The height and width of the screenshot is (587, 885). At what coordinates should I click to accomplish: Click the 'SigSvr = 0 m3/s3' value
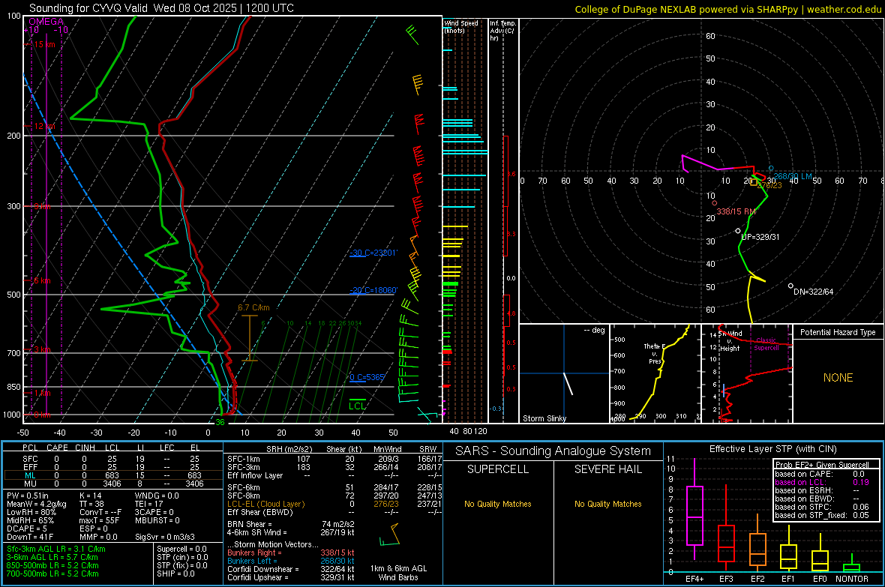[x=165, y=538]
